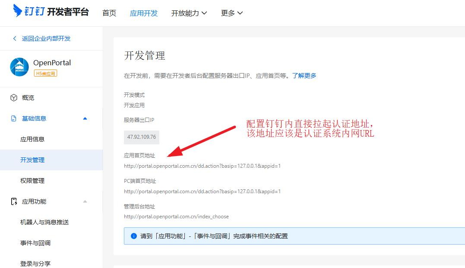
Task: Click the 事件与回调 notice banner text
Action: click(x=214, y=236)
